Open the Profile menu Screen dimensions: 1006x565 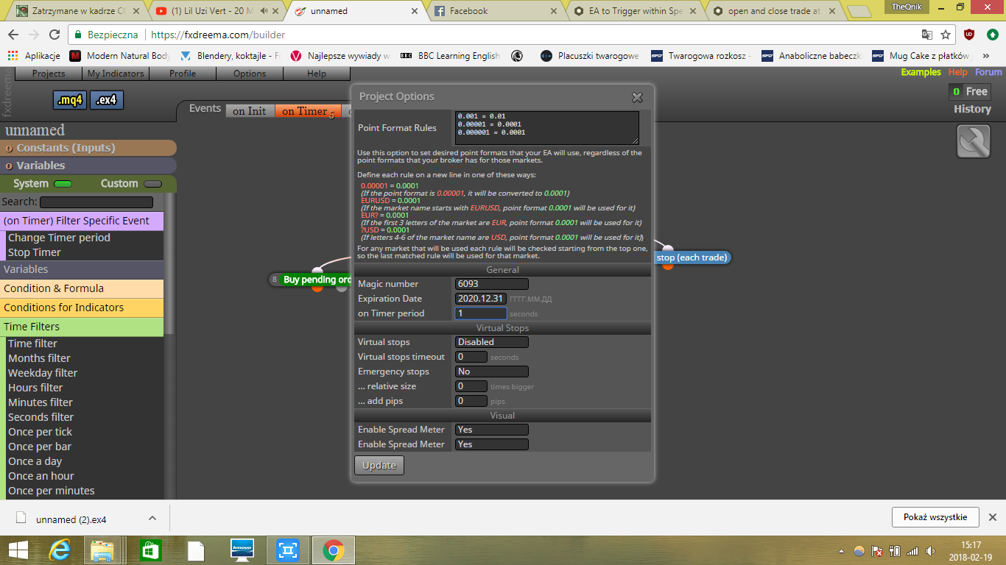tap(183, 74)
